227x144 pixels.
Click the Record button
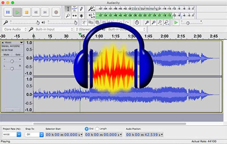coord(56,12)
